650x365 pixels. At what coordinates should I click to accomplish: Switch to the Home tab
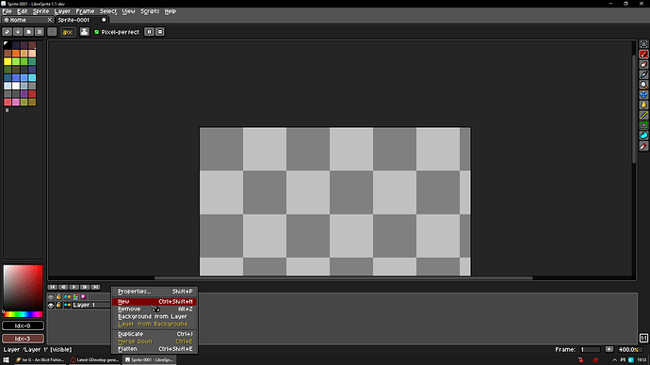(27, 20)
